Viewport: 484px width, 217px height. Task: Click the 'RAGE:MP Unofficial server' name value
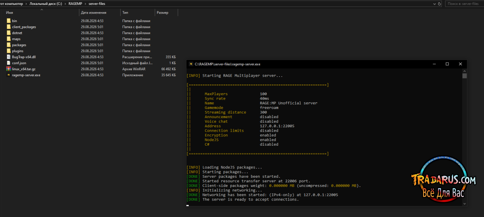coord(289,103)
